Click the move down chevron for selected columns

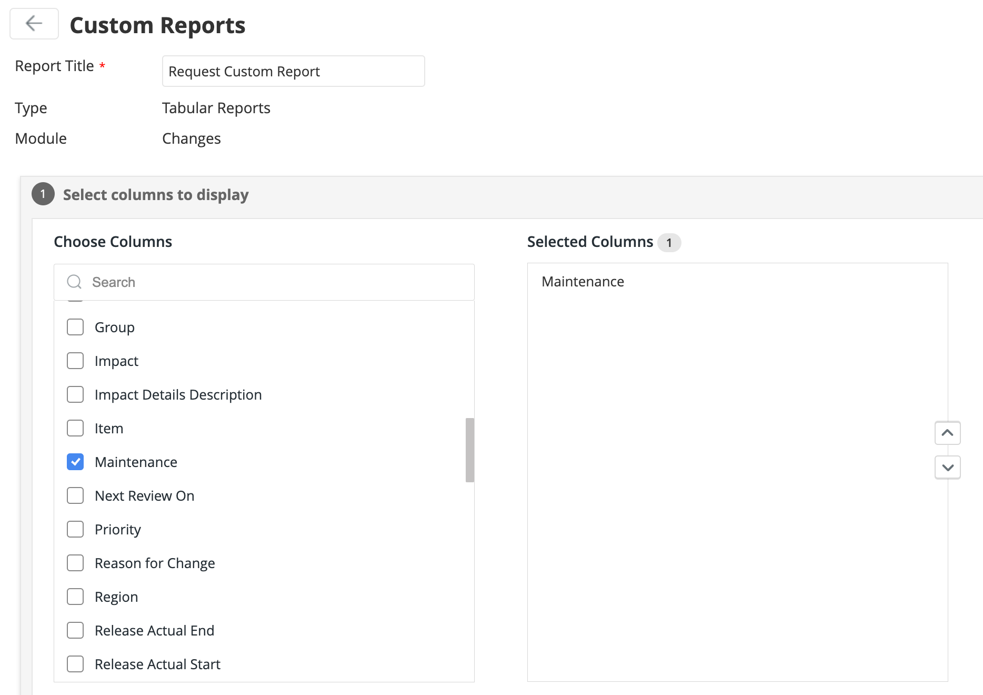(947, 467)
